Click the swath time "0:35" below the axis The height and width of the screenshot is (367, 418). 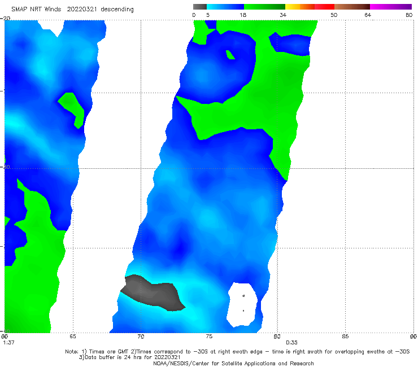pos(291,343)
